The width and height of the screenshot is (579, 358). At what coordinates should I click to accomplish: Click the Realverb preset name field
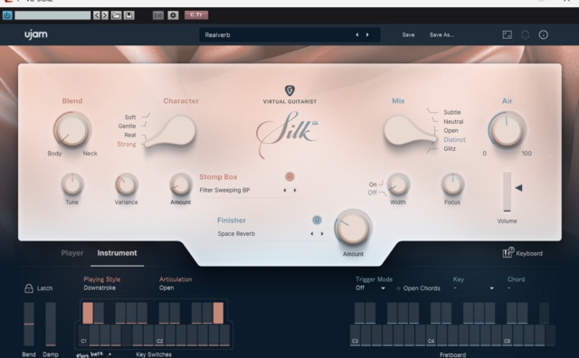(x=277, y=34)
